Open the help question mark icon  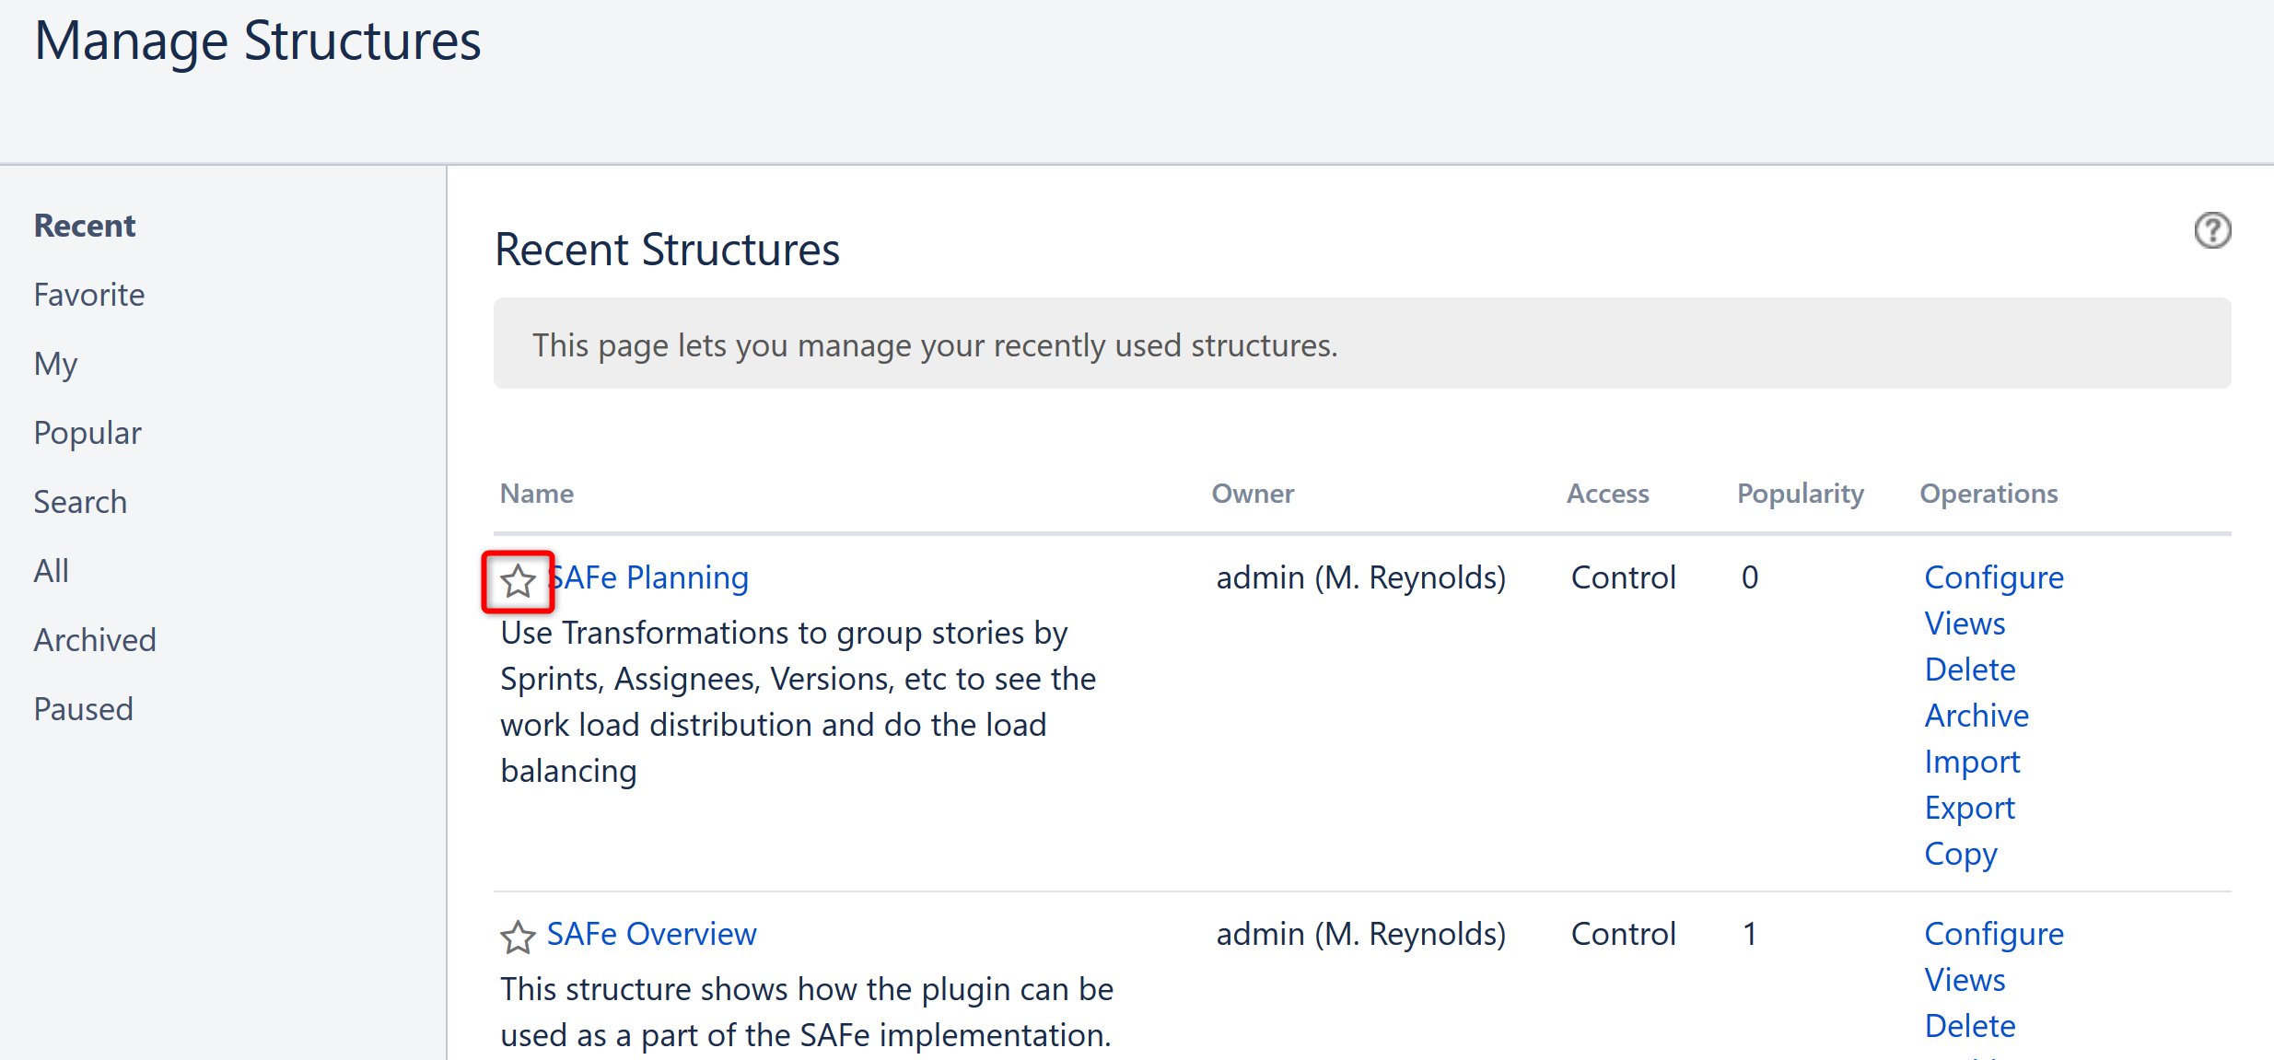click(x=2211, y=230)
